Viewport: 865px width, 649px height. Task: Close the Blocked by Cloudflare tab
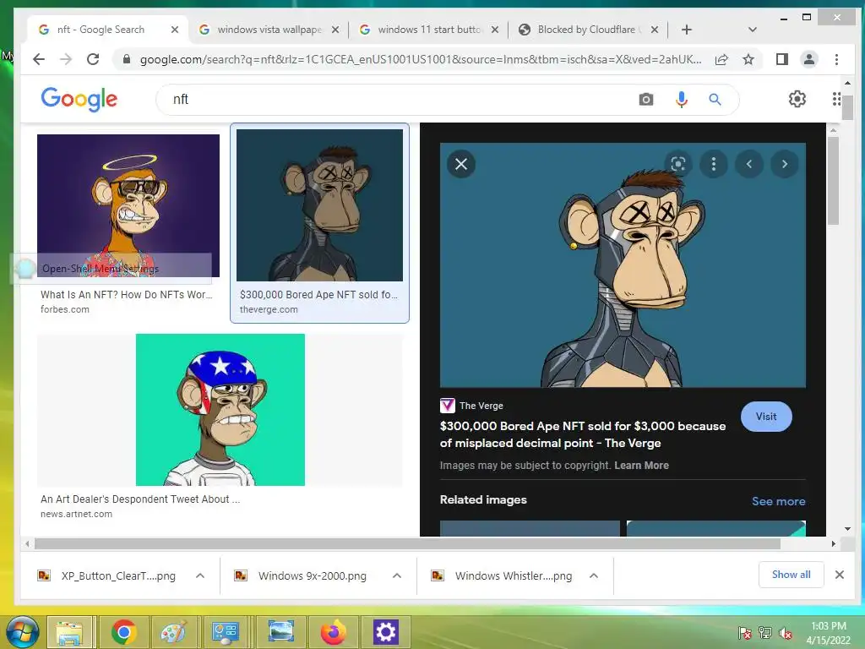tap(655, 30)
